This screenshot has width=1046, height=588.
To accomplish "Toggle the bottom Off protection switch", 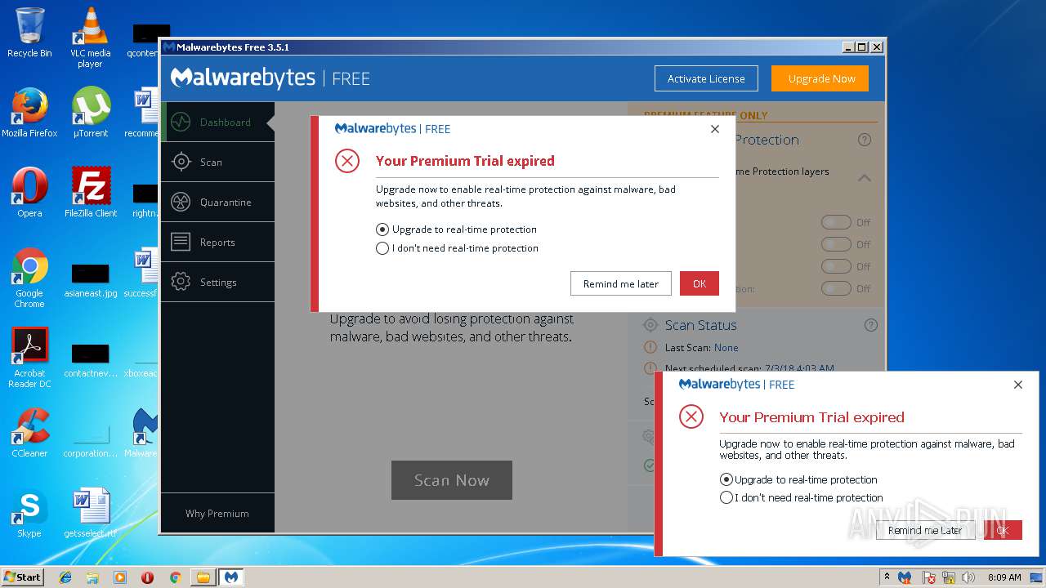I will pos(836,288).
